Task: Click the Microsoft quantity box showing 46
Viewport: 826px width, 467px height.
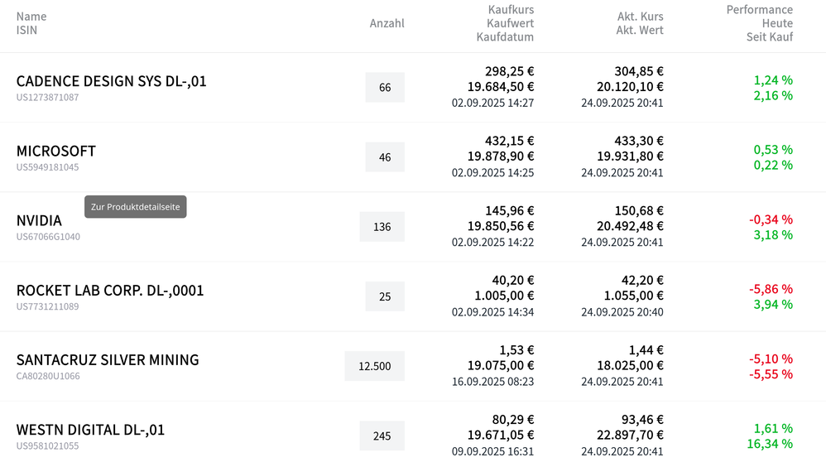Action: [x=385, y=157]
